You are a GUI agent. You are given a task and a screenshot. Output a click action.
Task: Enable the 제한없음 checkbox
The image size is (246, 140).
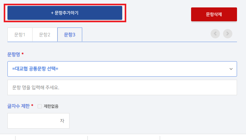pos(40,106)
